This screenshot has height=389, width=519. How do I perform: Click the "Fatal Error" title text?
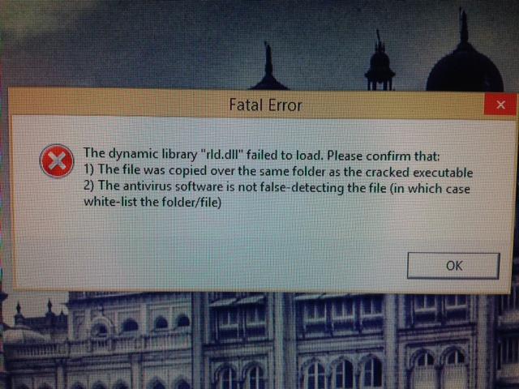click(x=265, y=105)
